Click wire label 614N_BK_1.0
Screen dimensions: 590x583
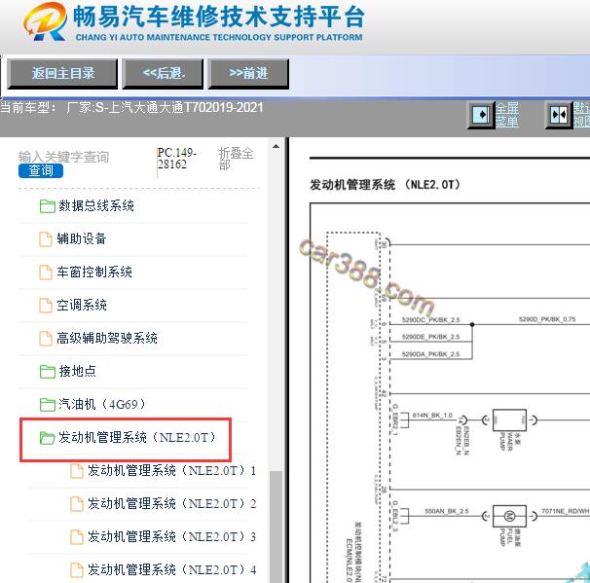432,416
